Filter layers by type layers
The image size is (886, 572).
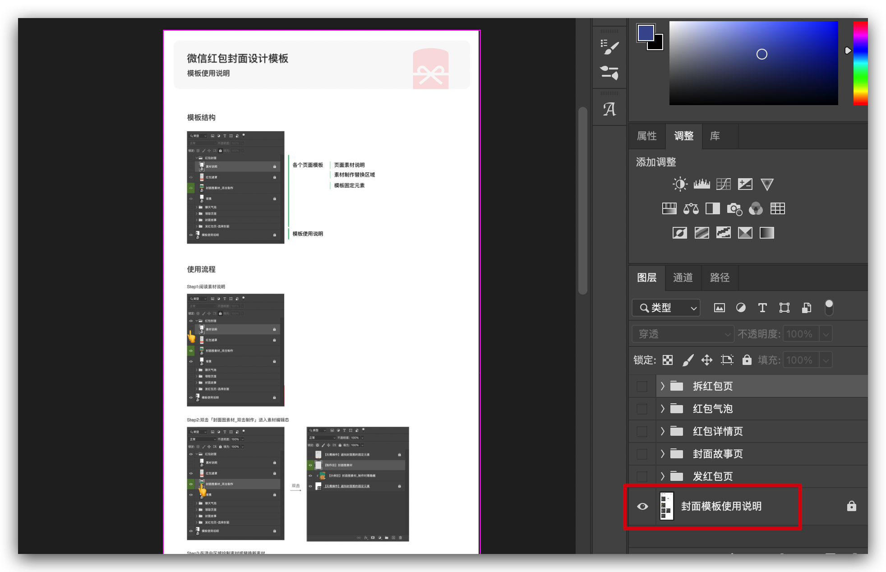click(762, 308)
